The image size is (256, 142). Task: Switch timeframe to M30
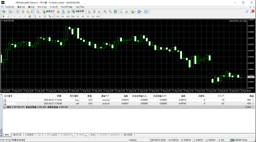73,16
